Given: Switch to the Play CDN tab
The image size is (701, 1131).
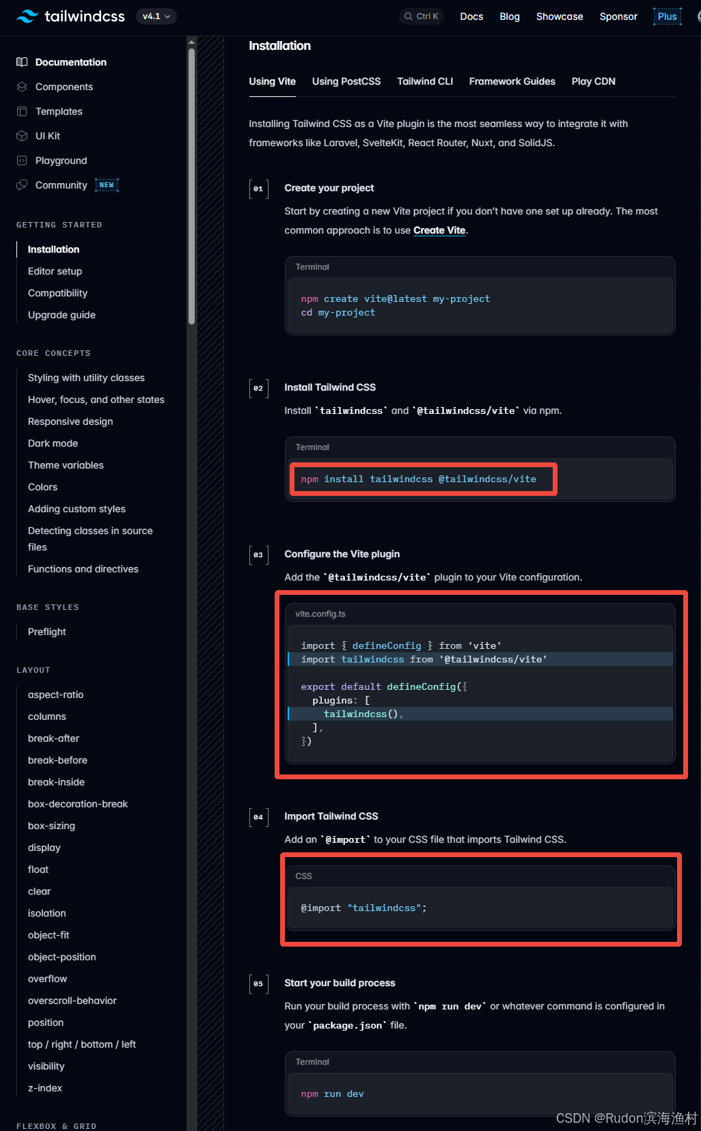Looking at the screenshot, I should pos(594,81).
